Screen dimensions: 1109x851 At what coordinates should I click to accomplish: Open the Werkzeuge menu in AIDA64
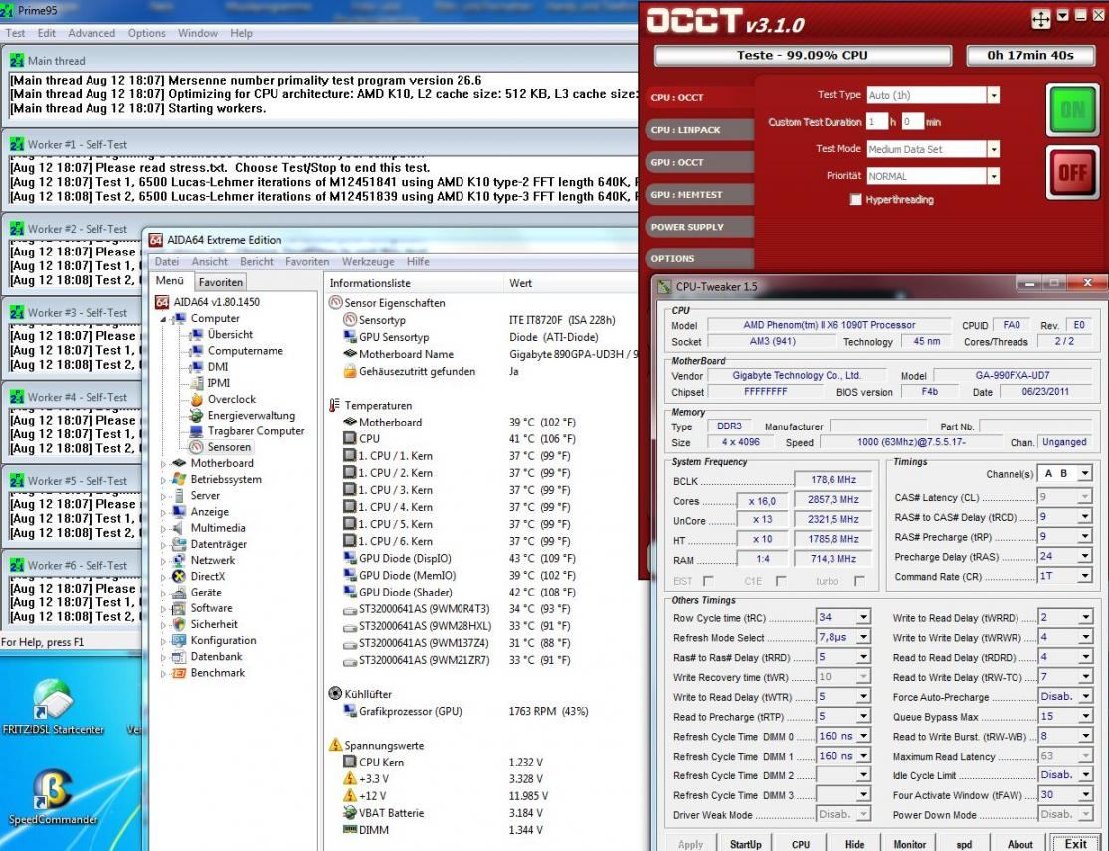[x=368, y=262]
